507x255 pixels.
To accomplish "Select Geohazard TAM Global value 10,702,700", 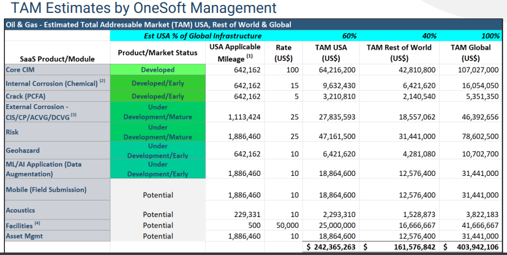I will pos(480,154).
